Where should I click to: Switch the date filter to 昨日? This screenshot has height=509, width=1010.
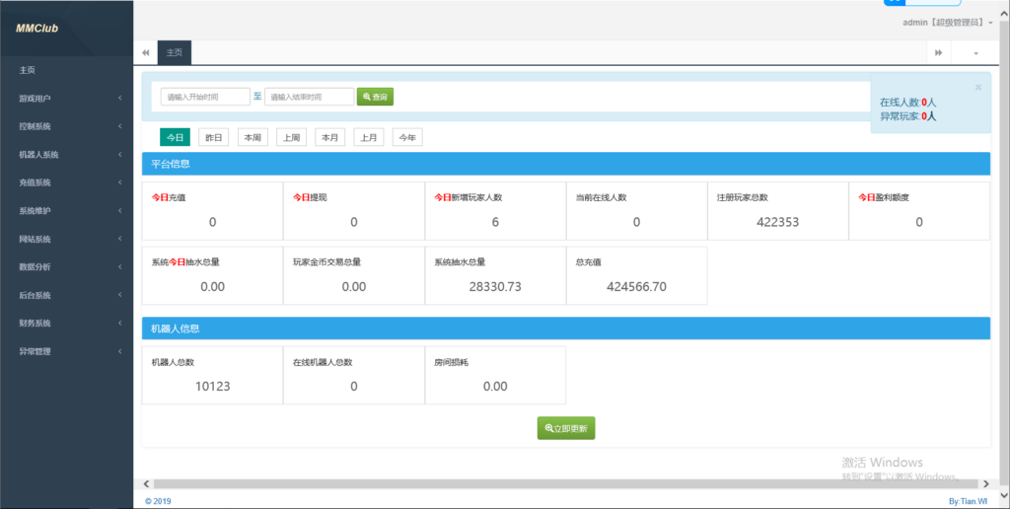[x=213, y=137]
